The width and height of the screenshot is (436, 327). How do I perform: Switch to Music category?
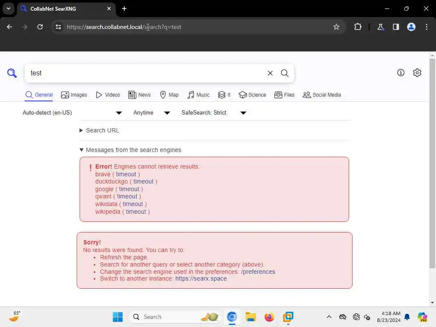[x=198, y=95]
